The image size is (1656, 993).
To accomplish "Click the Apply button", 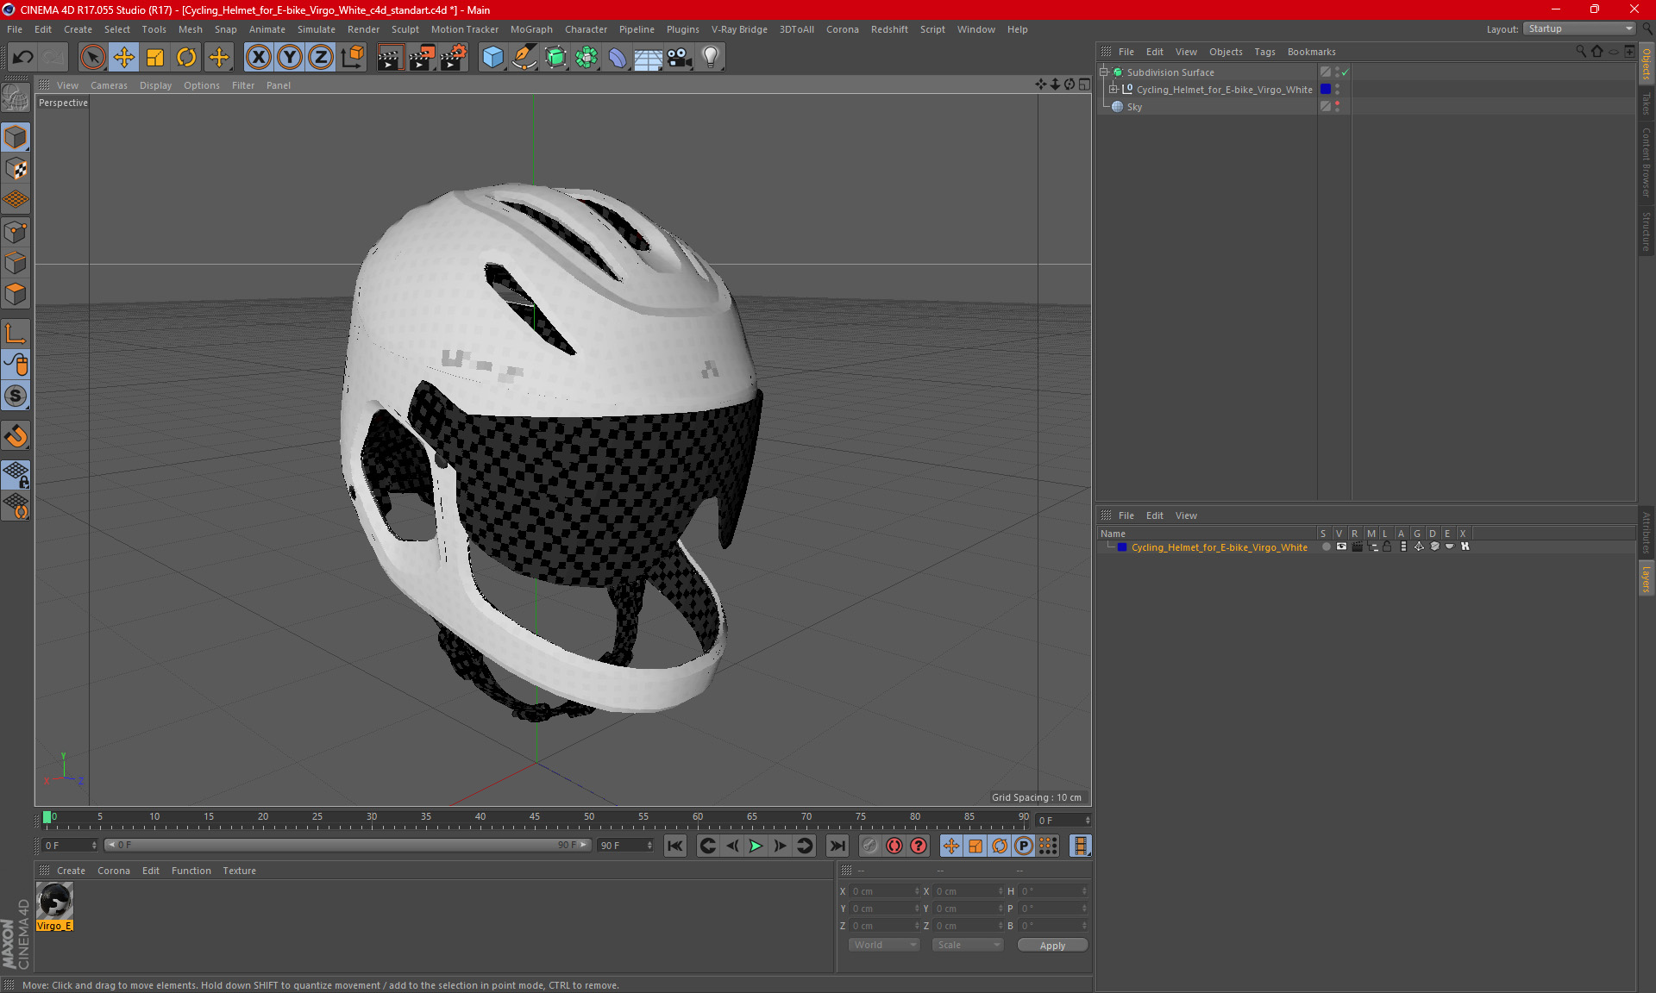I will [x=1051, y=945].
